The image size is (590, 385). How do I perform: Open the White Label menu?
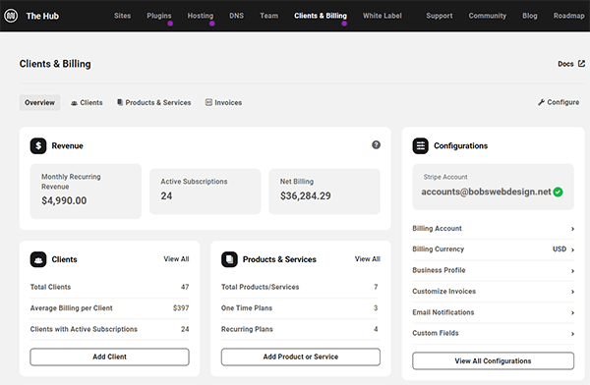[x=383, y=16]
